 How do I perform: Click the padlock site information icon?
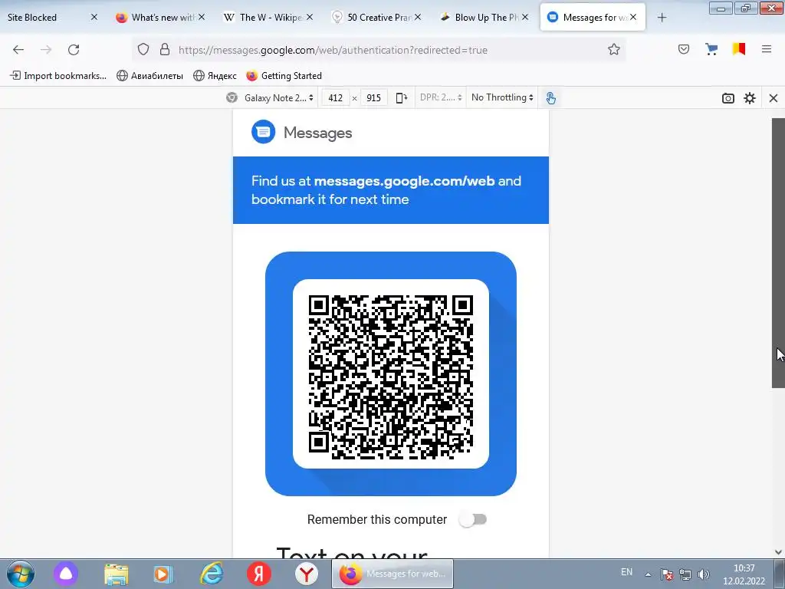click(164, 49)
